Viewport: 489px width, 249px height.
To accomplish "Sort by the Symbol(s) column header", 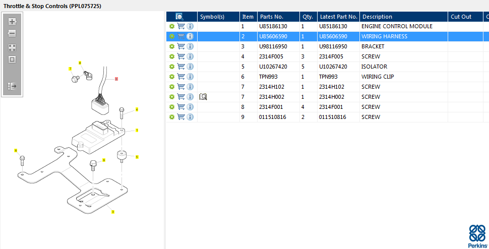I will click(x=218, y=17).
